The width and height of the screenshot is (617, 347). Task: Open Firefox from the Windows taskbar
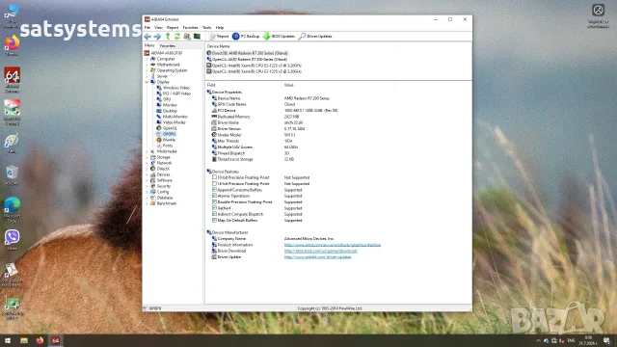coord(40,340)
